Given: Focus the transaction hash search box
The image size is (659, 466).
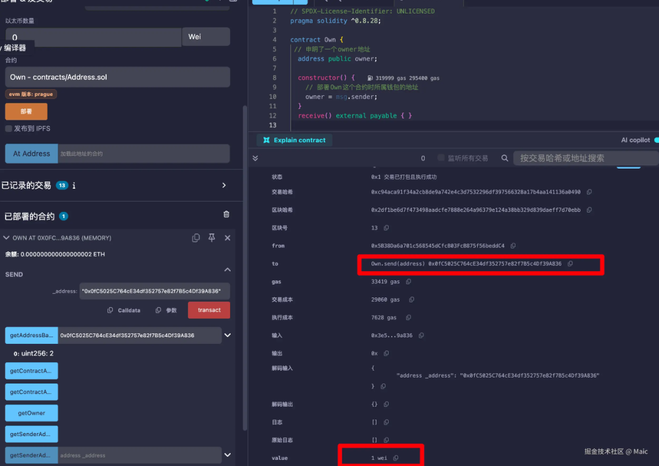Looking at the screenshot, I should (x=586, y=158).
